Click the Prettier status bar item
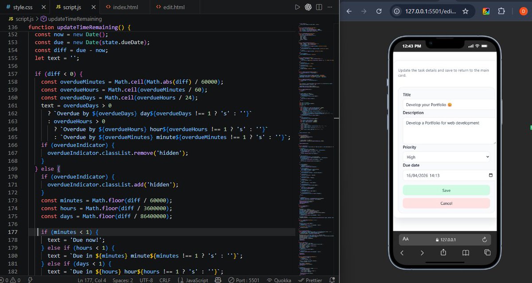The height and width of the screenshot is (283, 532). pyautogui.click(x=310, y=280)
